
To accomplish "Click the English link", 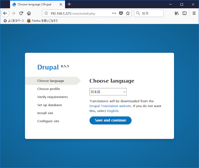I will pyautogui.click(x=113, y=111).
